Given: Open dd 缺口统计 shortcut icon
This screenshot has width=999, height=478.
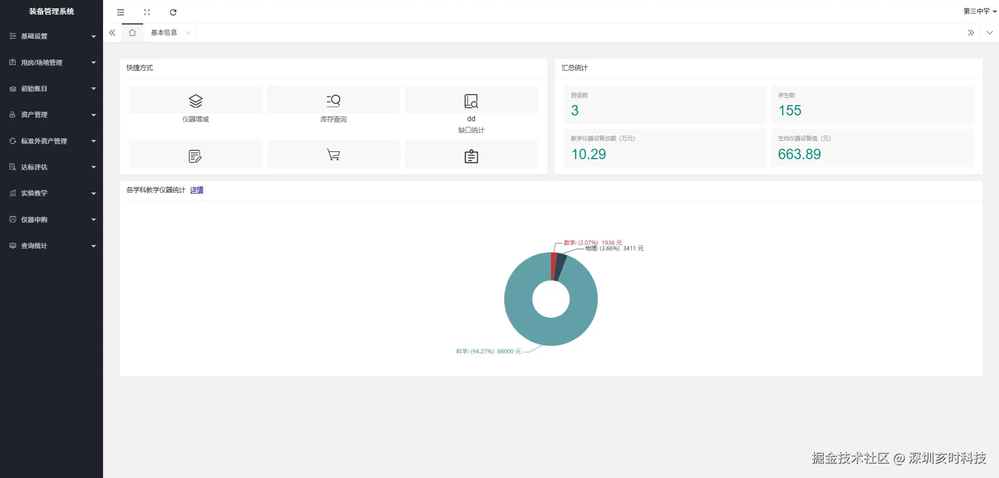Looking at the screenshot, I should 471,101.
